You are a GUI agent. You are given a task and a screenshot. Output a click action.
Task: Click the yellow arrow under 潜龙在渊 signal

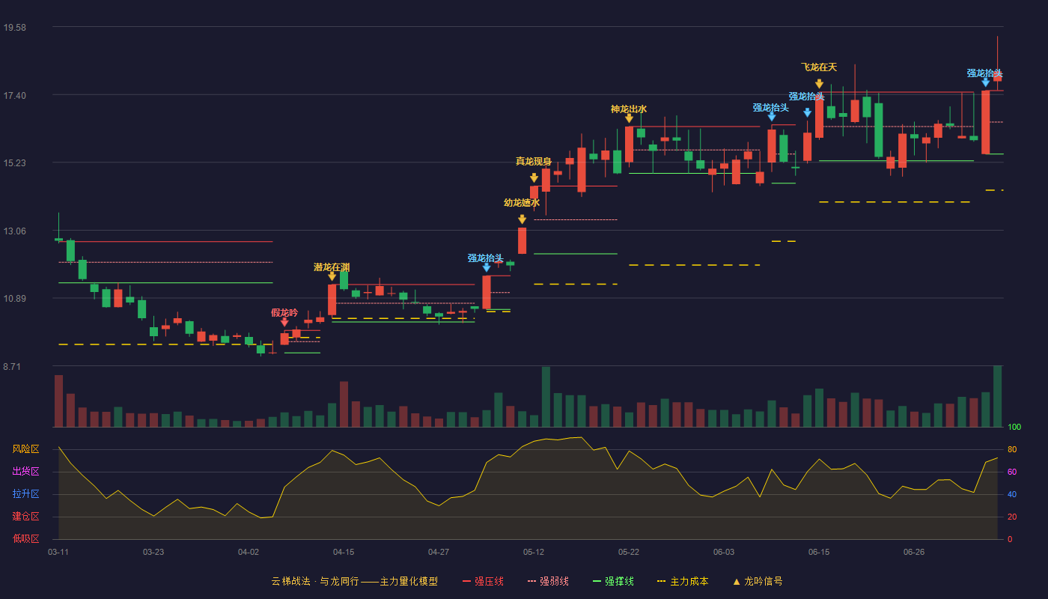(332, 276)
